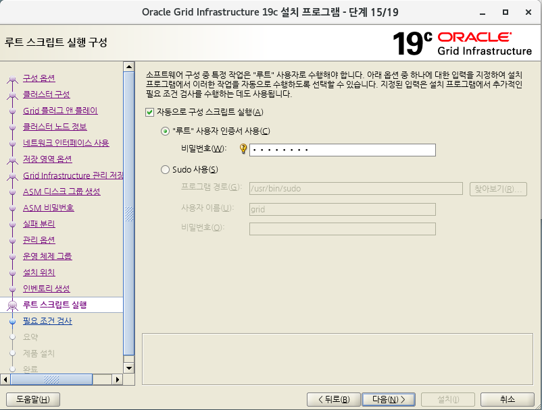This screenshot has height=410, width=542.
Task: Click the root 비밀번호 password field
Action: (342, 150)
